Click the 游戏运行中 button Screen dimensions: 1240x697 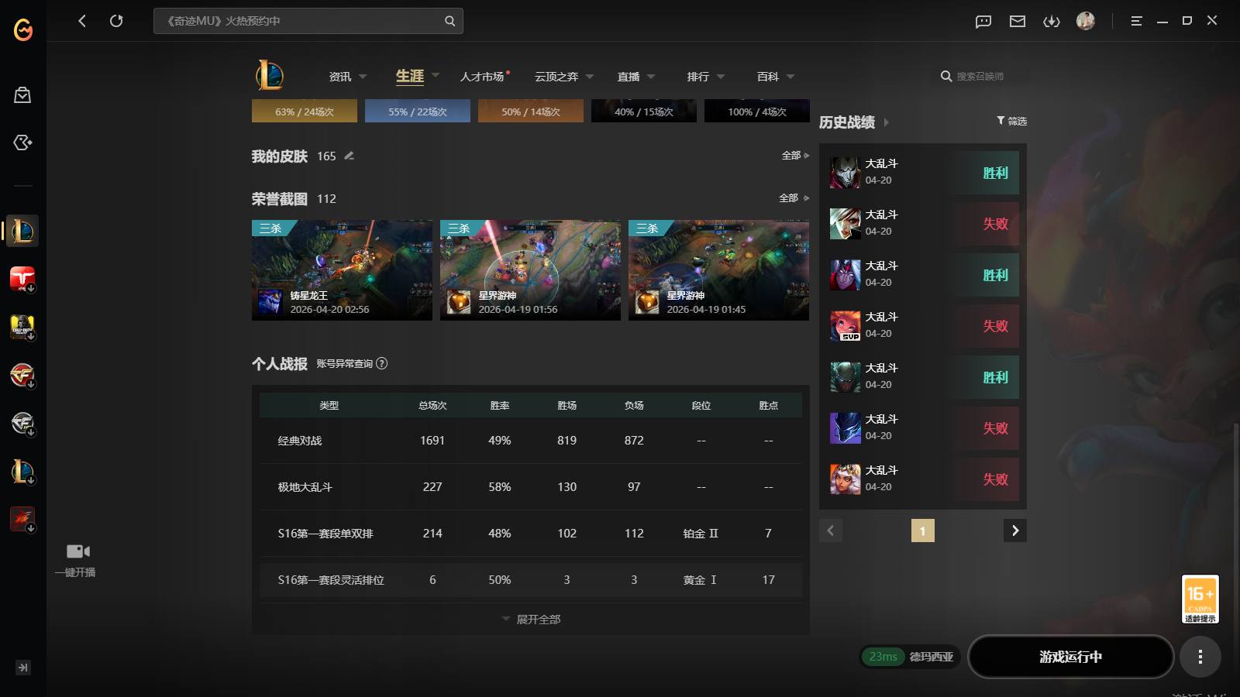[1071, 657]
